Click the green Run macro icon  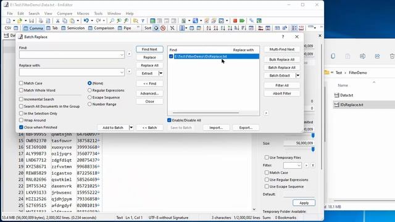pos(242,20)
